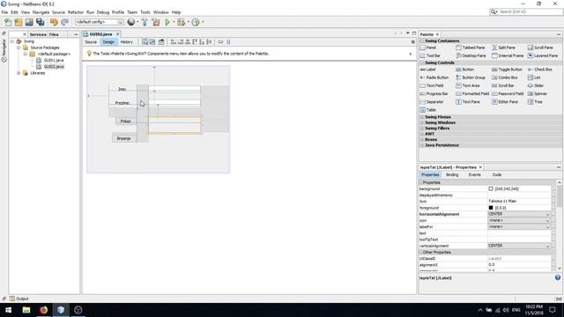Click the Redo toolbar icon
Viewport: 564px width, 317px height.
64,22
